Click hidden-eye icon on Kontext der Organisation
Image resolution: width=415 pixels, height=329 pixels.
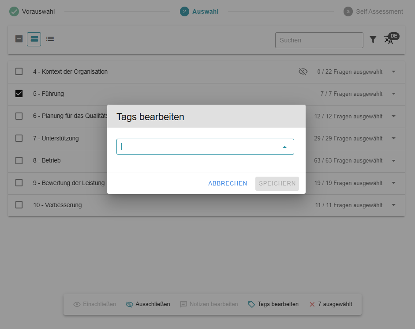303,72
